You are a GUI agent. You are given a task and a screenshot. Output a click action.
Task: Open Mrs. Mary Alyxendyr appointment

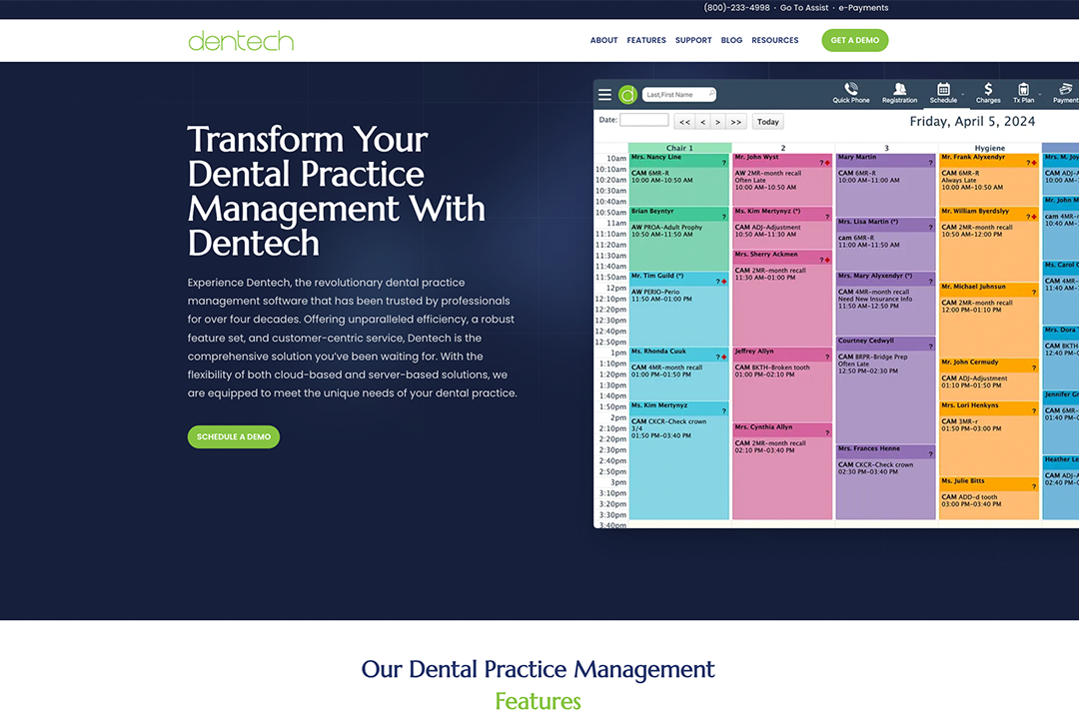[x=885, y=303]
